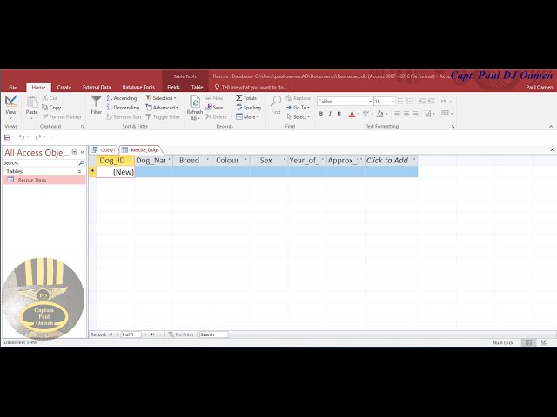Click the Click to Add column
This screenshot has height=417, width=557.
click(391, 161)
